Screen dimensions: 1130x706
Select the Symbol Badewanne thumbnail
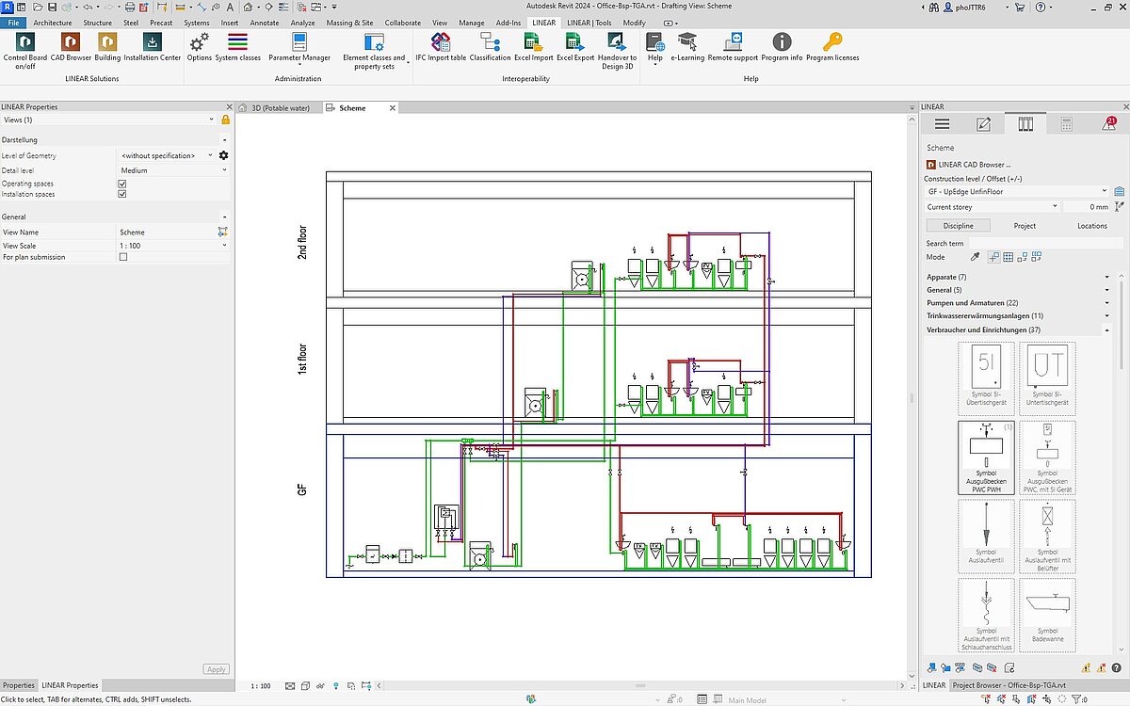[1047, 614]
